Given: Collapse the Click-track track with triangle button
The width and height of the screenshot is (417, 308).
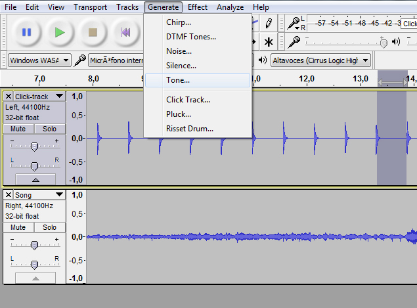Looking at the screenshot, I should click(35, 179).
